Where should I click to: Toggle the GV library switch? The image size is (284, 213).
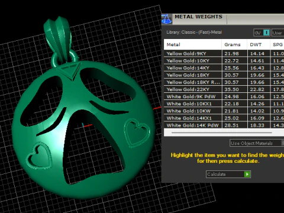pos(262,33)
